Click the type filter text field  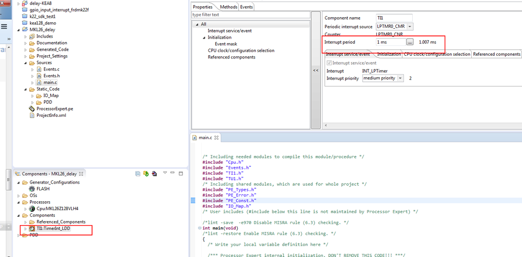pyautogui.click(x=251, y=15)
